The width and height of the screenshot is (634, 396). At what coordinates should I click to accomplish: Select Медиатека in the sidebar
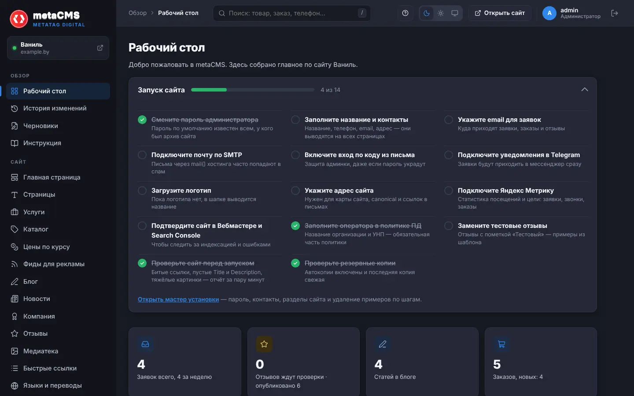58,351
